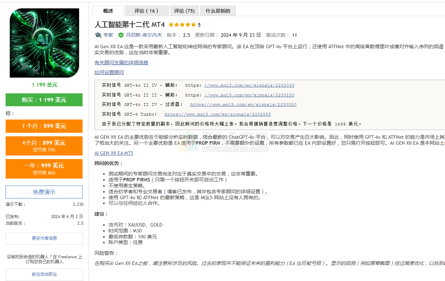The image size is (445, 281).
Task: Open signal link ending in 2233230
Action: [x=249, y=95]
